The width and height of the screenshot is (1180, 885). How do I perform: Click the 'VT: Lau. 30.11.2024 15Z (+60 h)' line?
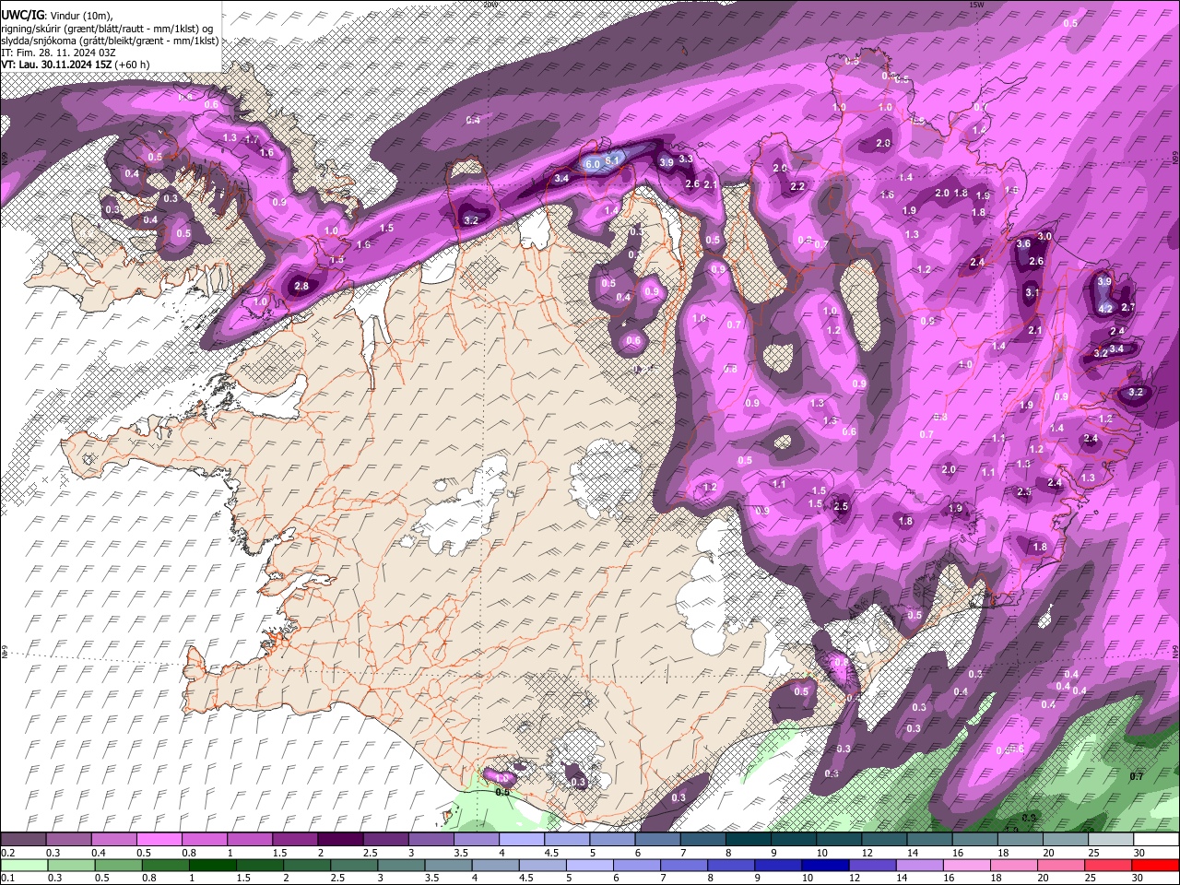coord(76,65)
